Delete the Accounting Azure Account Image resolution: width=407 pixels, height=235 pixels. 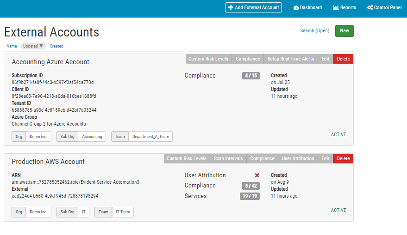[x=343, y=59]
